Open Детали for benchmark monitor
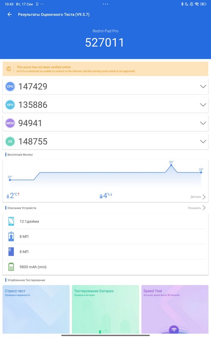The image size is (211, 338). tap(198, 197)
